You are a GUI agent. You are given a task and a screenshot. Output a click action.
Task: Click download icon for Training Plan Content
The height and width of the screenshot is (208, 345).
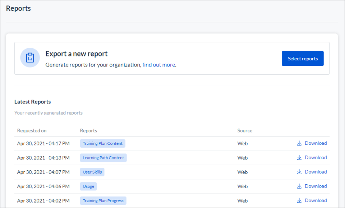299,143
